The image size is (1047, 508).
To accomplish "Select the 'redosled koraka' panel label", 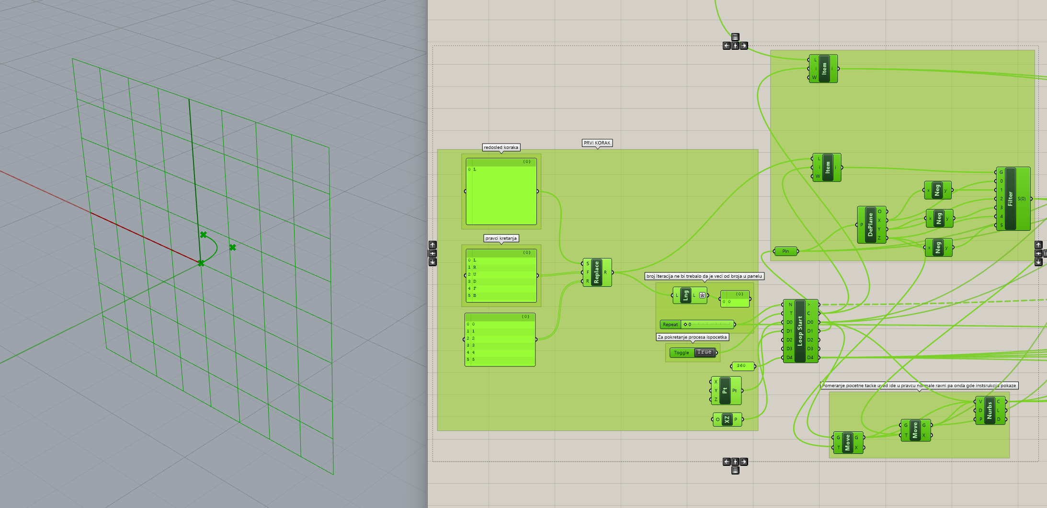I will click(x=501, y=147).
